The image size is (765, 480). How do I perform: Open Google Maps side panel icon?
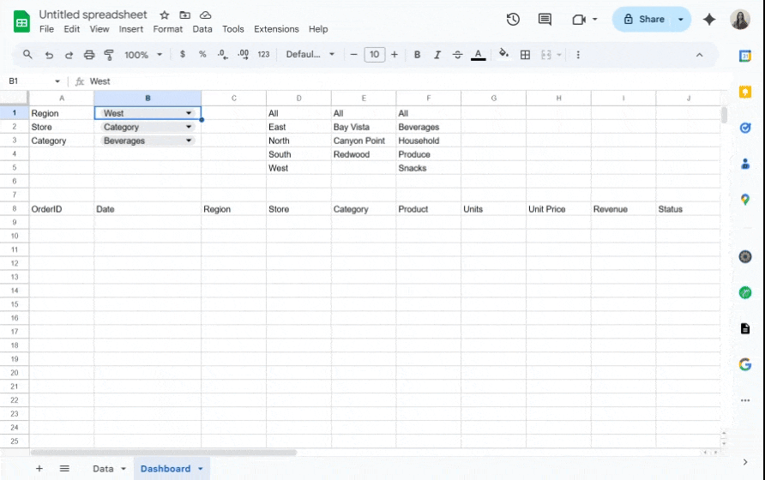(x=745, y=199)
